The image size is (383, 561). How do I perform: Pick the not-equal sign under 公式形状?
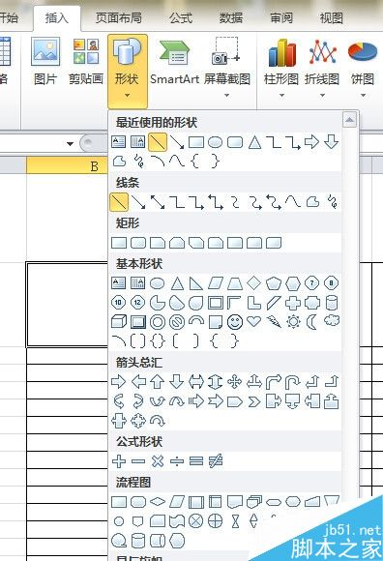coord(216,460)
